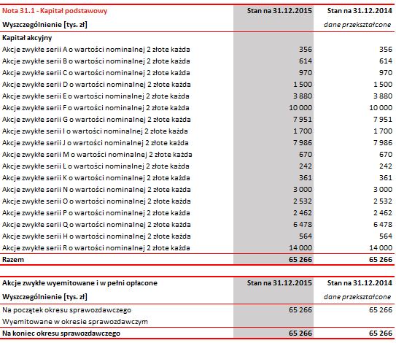Select the 'Akcje zwykłe serii N' row label
Viewport: 396px width, 343px height.
click(x=96, y=190)
